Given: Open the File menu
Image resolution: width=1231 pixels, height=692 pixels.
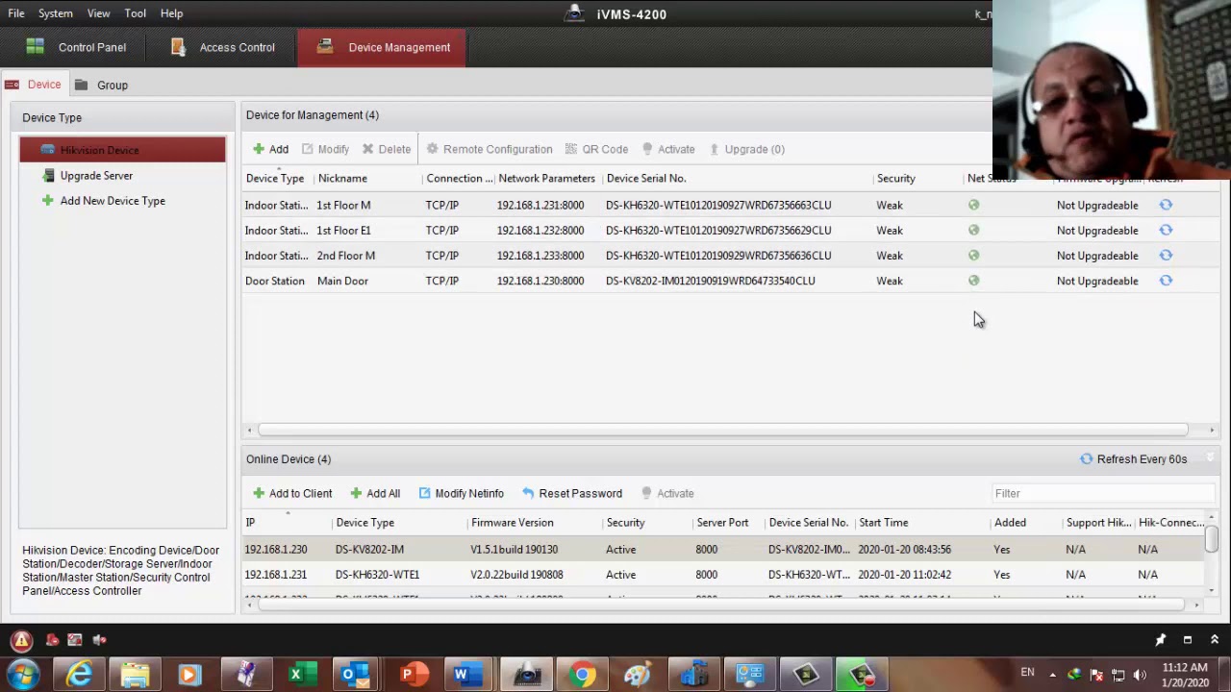Looking at the screenshot, I should [x=16, y=13].
